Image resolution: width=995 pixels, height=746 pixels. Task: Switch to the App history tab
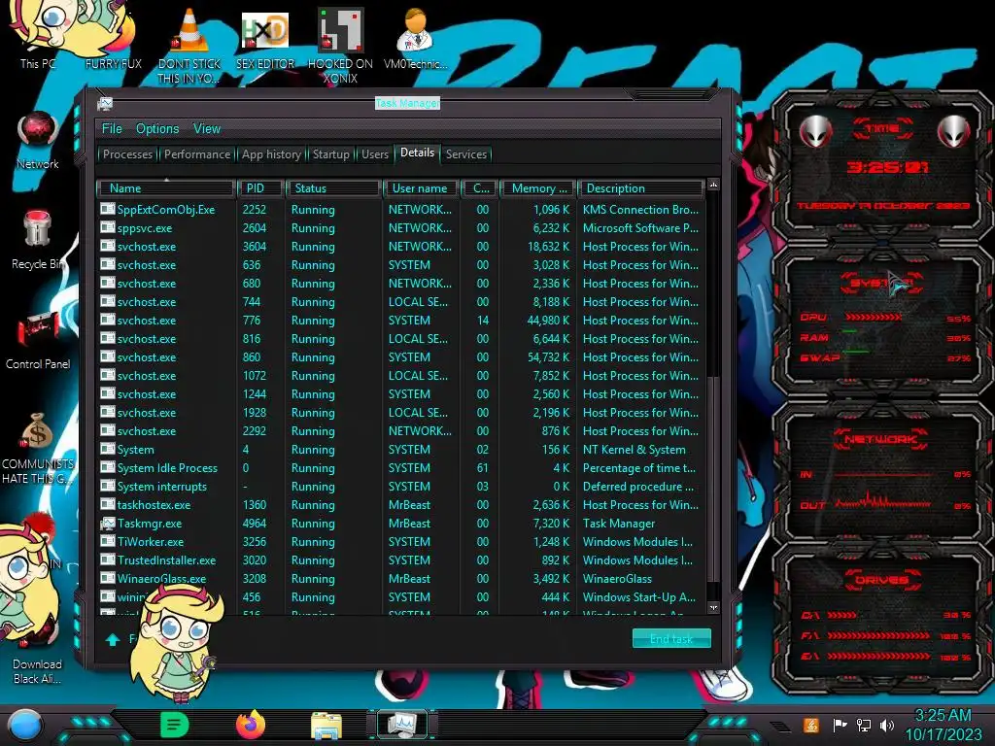click(271, 154)
